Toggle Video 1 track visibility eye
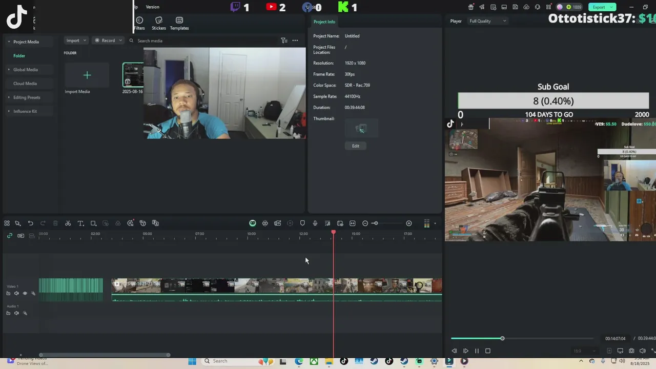This screenshot has height=369, width=656. [25, 294]
